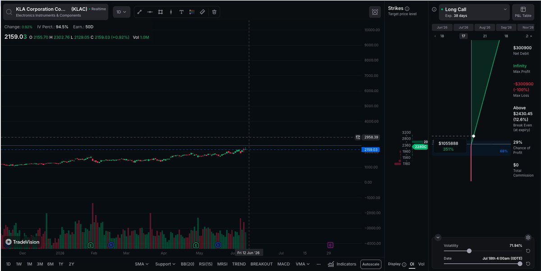Screen dimensions: 541x271
Task: Click the 2280C strike tag
Action: click(420, 147)
